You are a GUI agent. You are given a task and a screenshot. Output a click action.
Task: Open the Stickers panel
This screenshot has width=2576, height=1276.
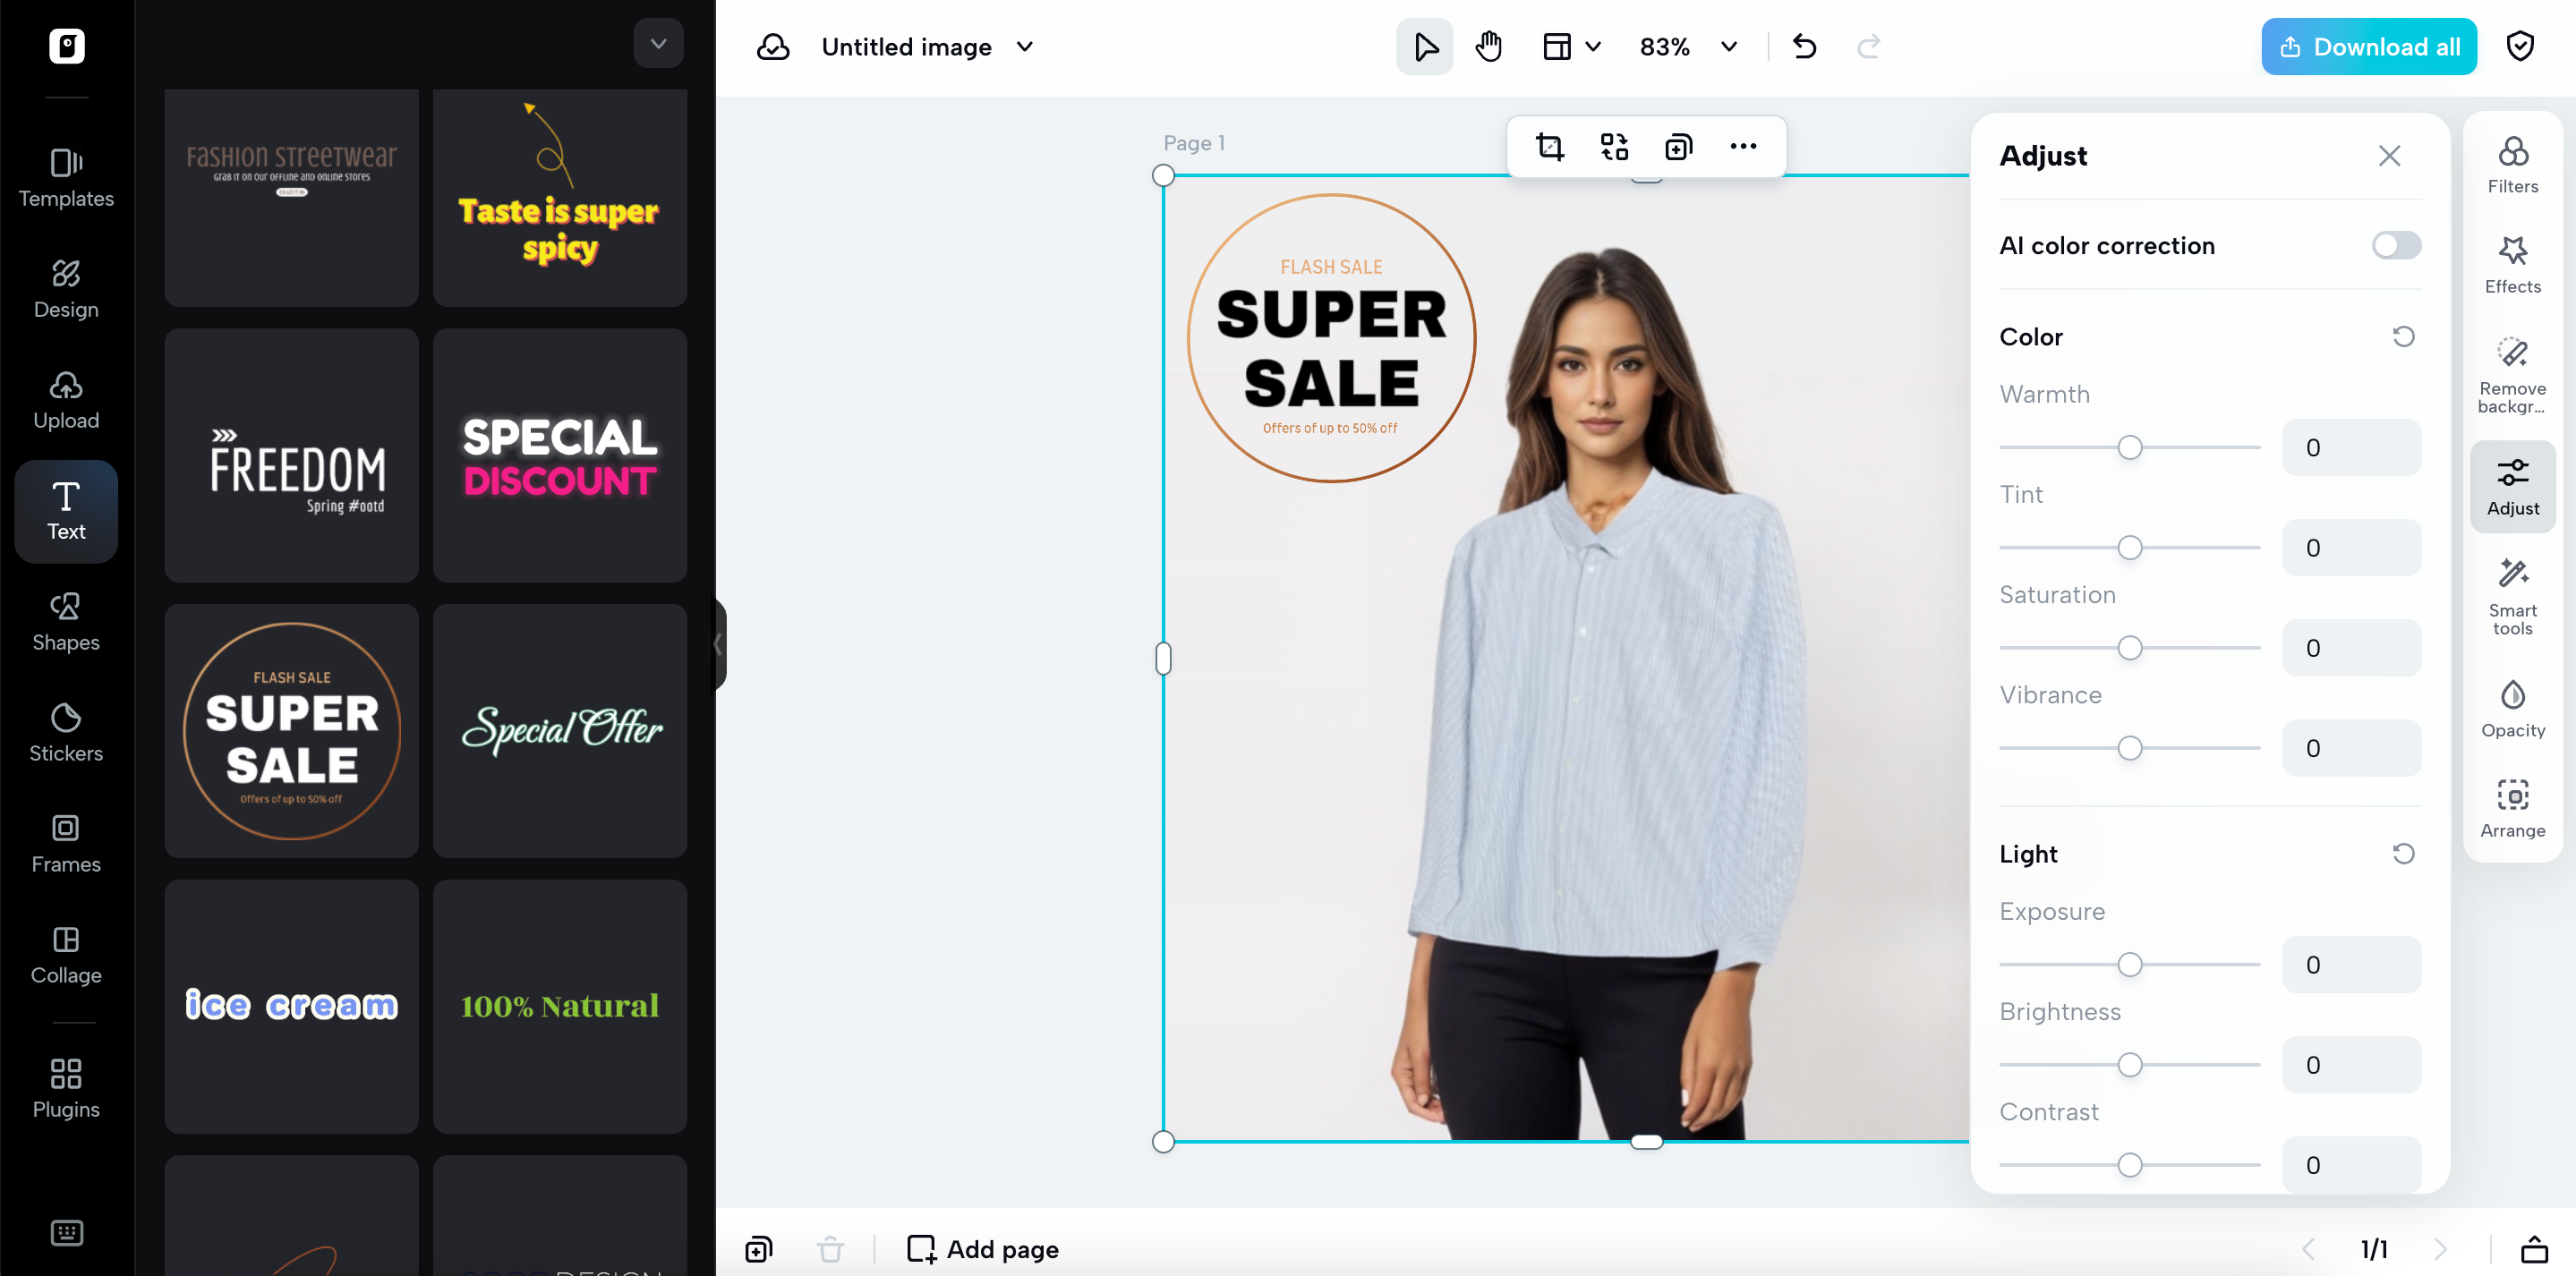(x=66, y=733)
